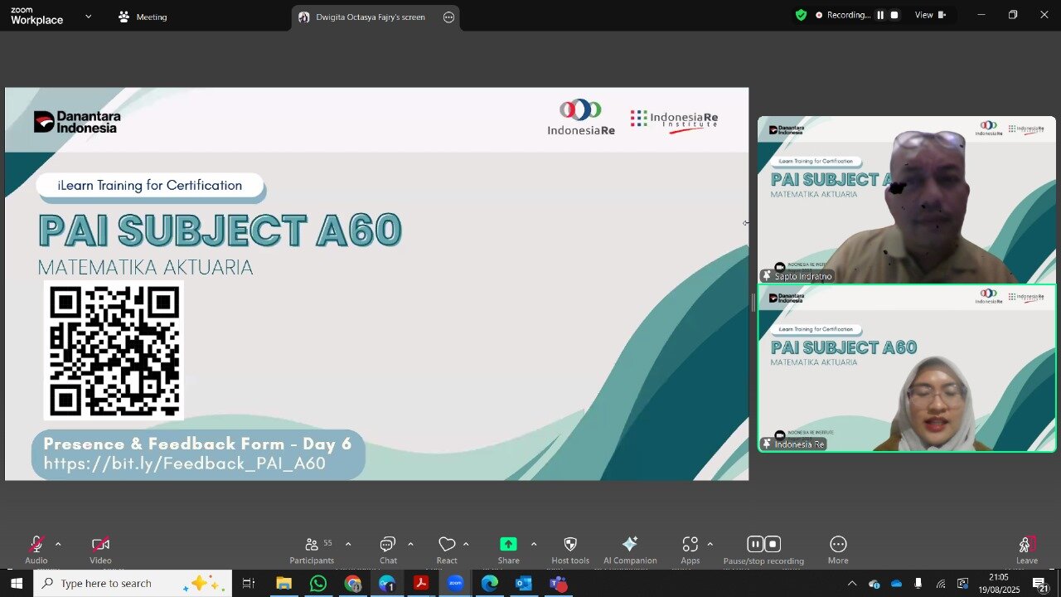Screen dimensions: 1061x597
Task: Open the View menu
Action: point(929,15)
